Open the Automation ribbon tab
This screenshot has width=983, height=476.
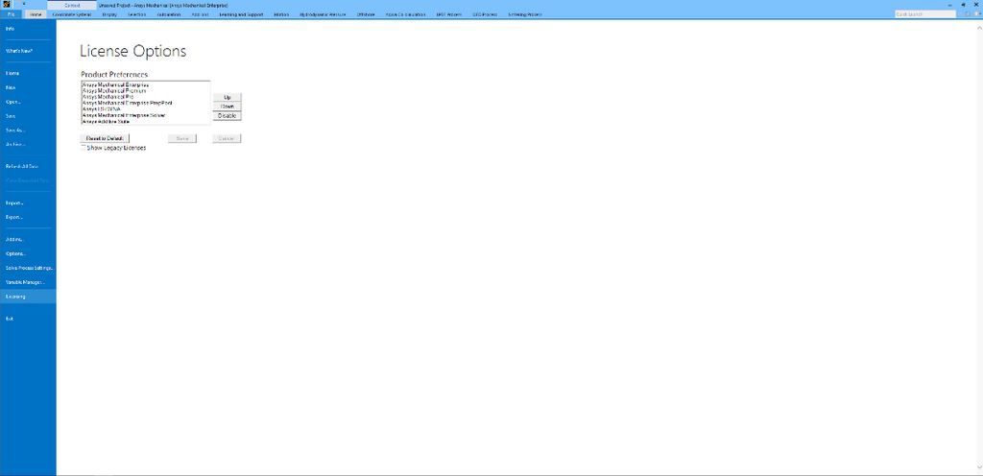point(169,13)
